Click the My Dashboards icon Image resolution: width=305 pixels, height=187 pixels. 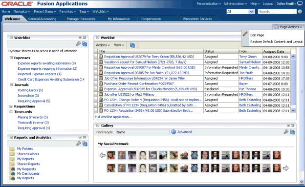tap(13, 174)
